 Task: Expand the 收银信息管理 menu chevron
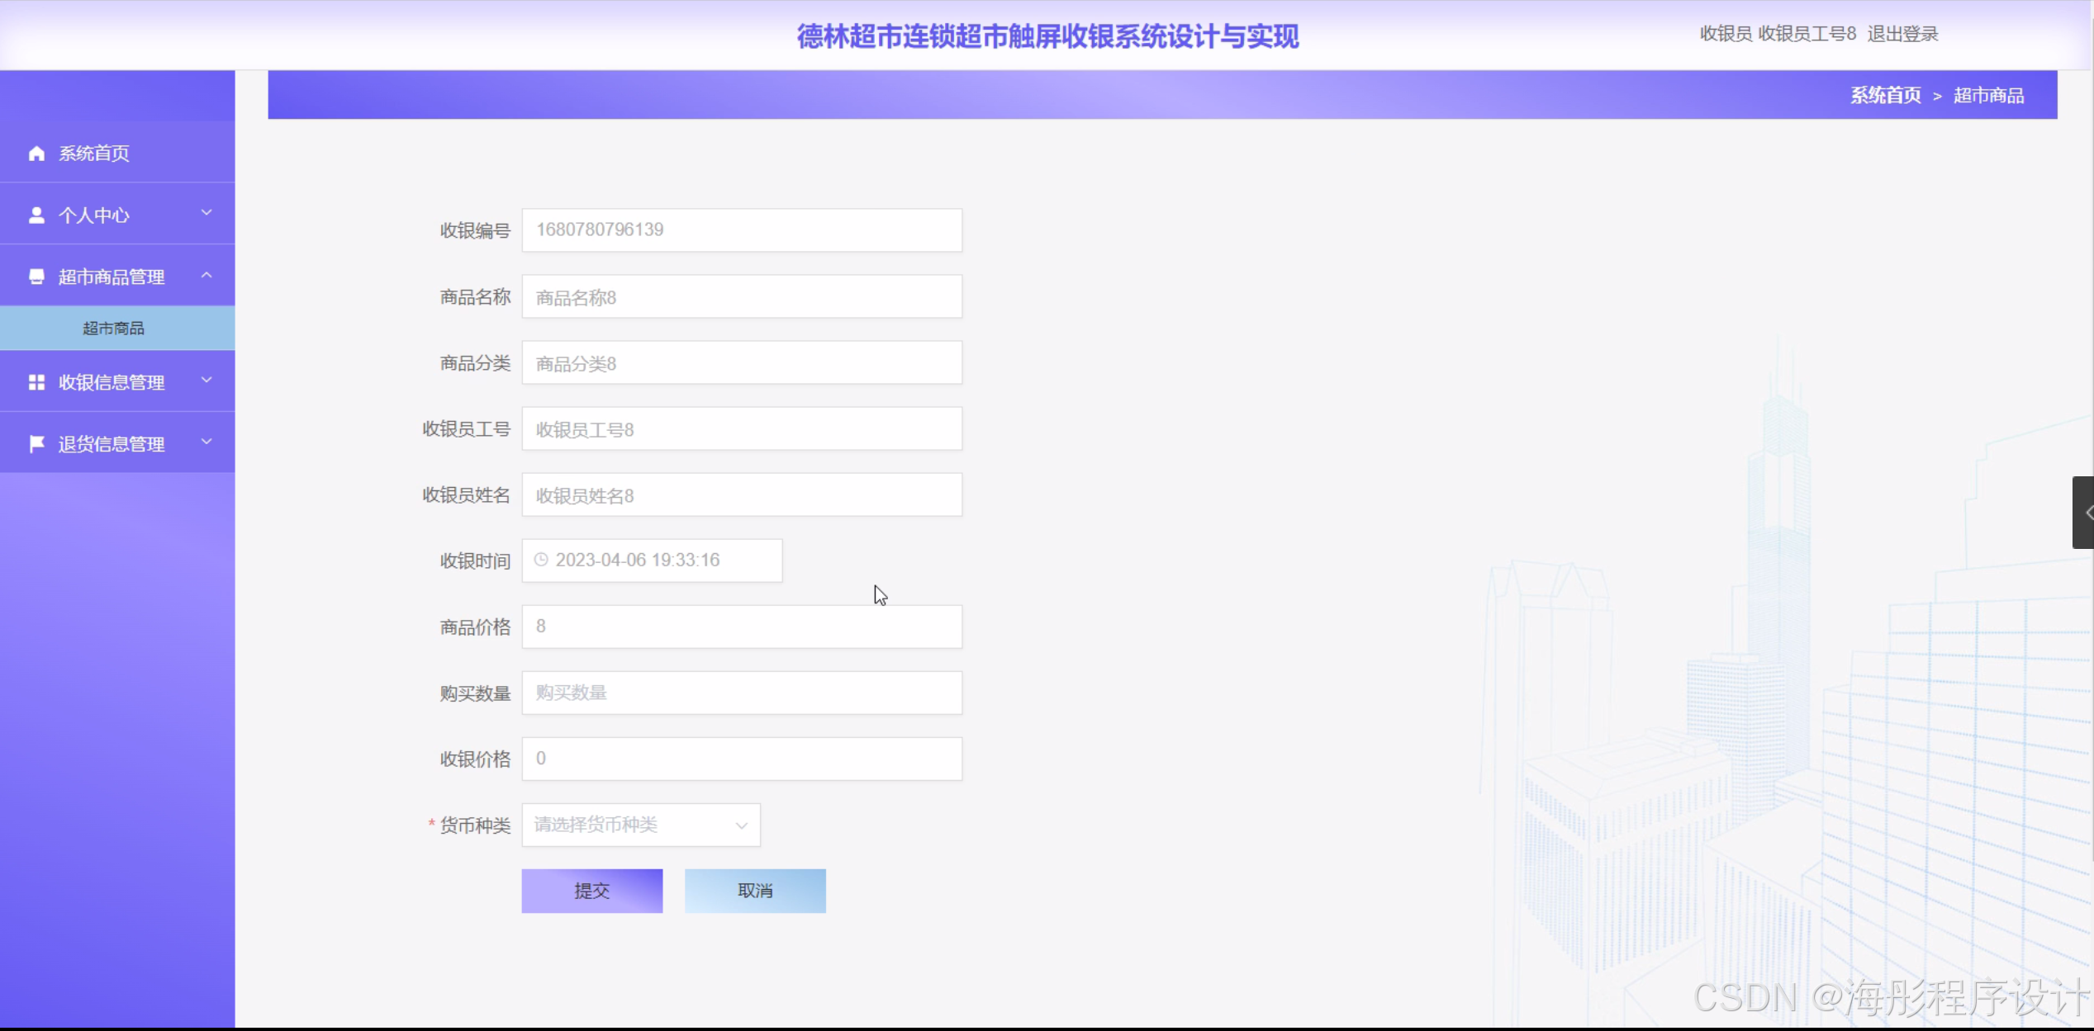(207, 381)
